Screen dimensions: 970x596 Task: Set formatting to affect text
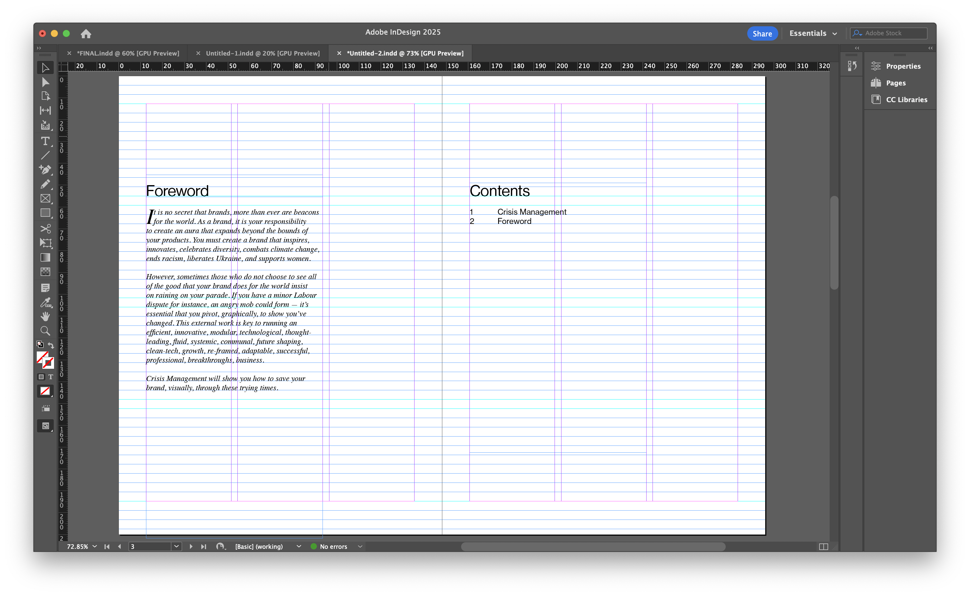(x=50, y=377)
